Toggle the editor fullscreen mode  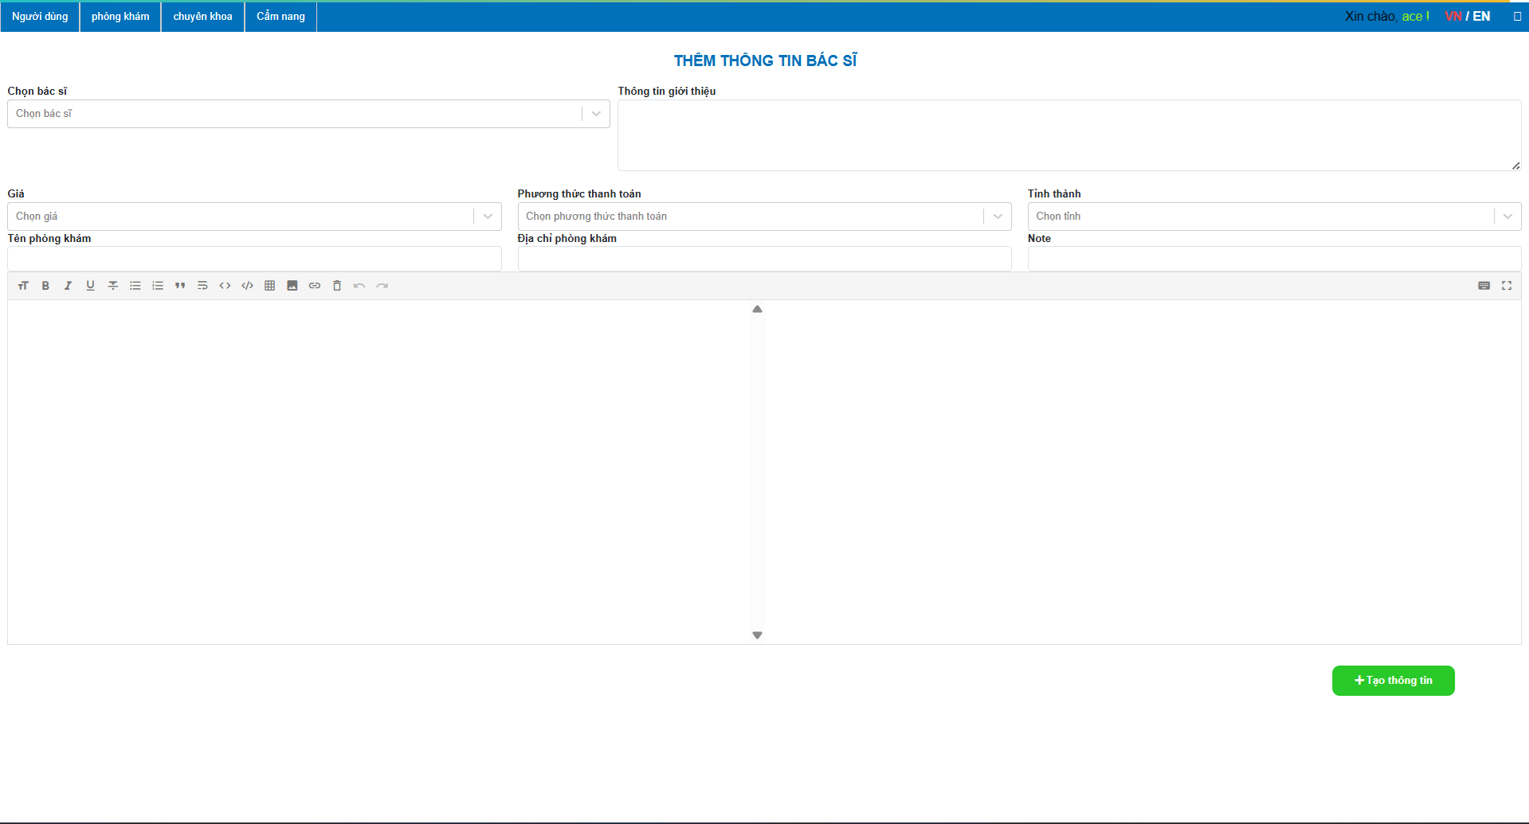pyautogui.click(x=1506, y=286)
